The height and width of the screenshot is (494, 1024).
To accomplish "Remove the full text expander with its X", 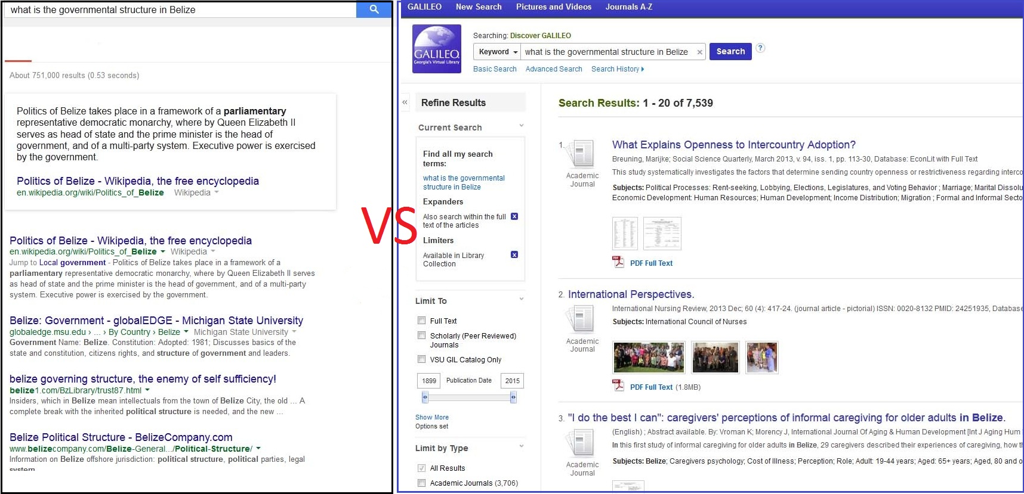I will click(514, 216).
